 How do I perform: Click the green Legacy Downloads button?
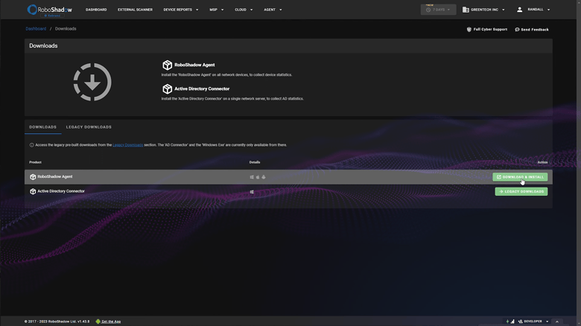click(521, 191)
